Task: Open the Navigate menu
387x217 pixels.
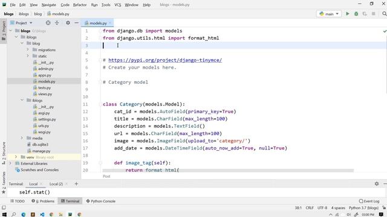Action: (x=48, y=5)
